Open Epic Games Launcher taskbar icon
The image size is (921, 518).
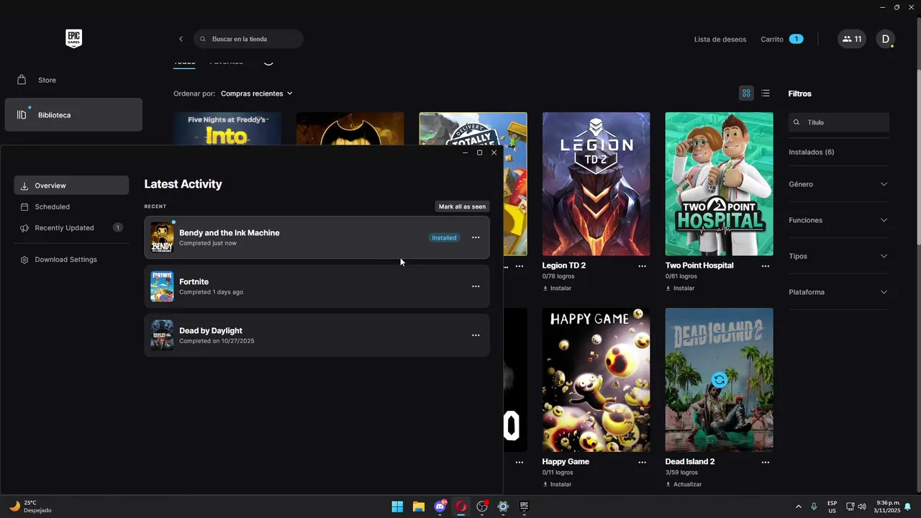525,506
